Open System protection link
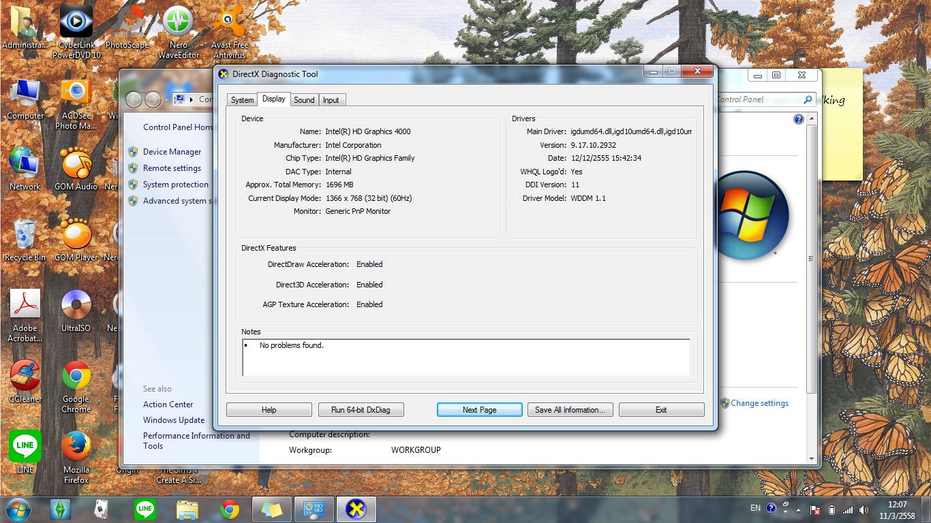 coord(176,185)
